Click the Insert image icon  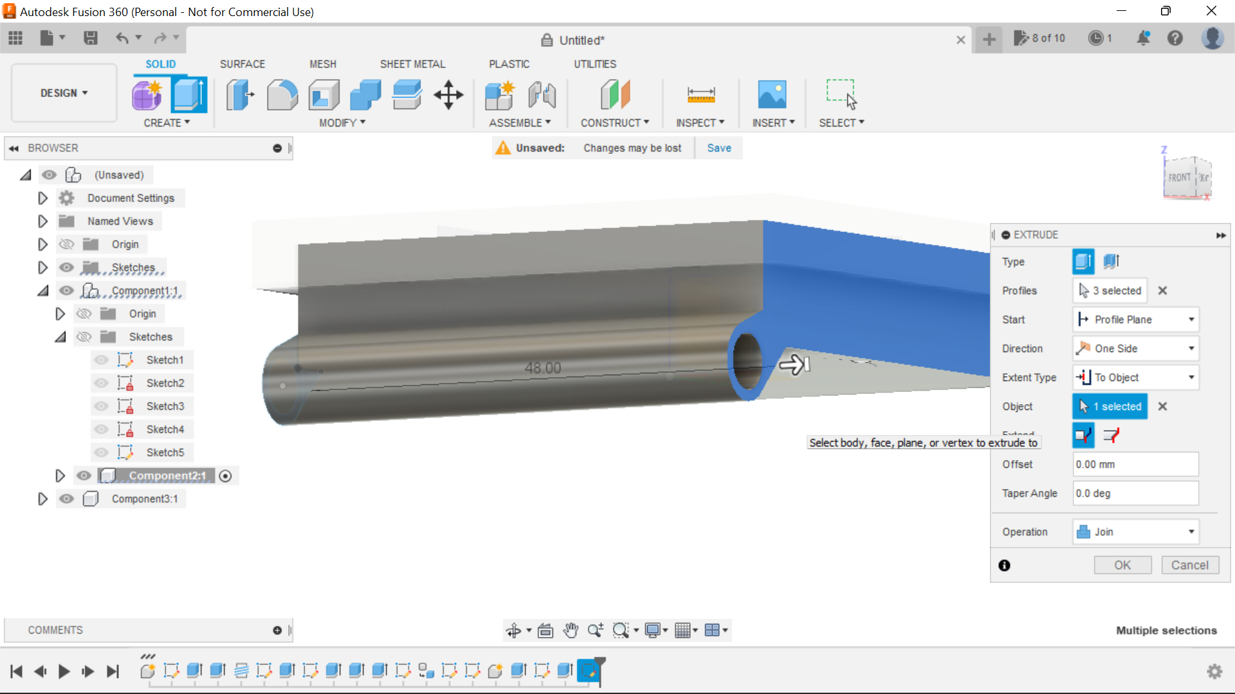(x=772, y=95)
